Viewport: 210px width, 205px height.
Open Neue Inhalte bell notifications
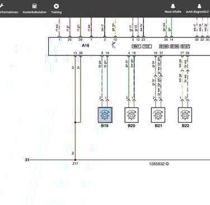(x=173, y=6)
